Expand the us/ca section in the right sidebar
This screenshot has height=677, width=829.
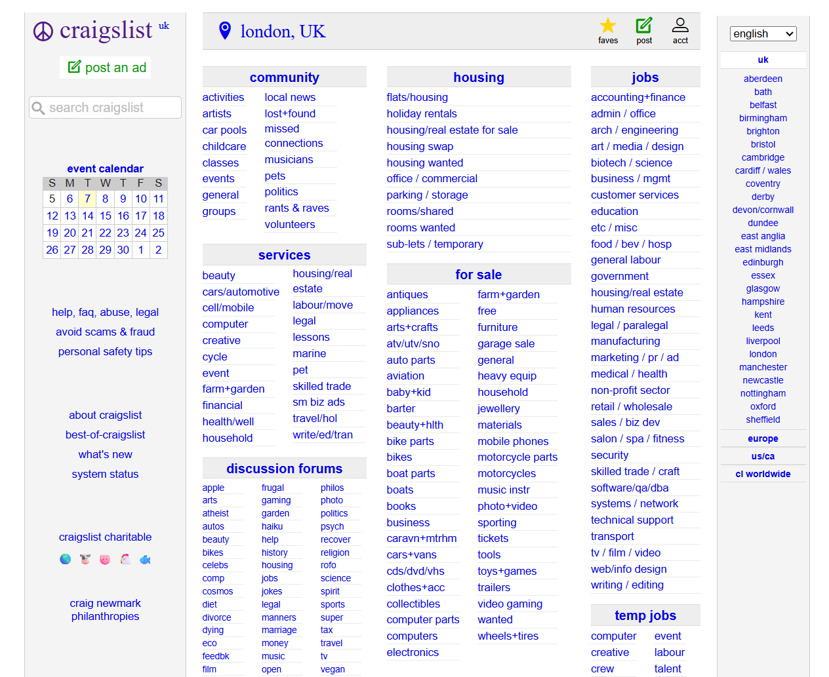[763, 456]
